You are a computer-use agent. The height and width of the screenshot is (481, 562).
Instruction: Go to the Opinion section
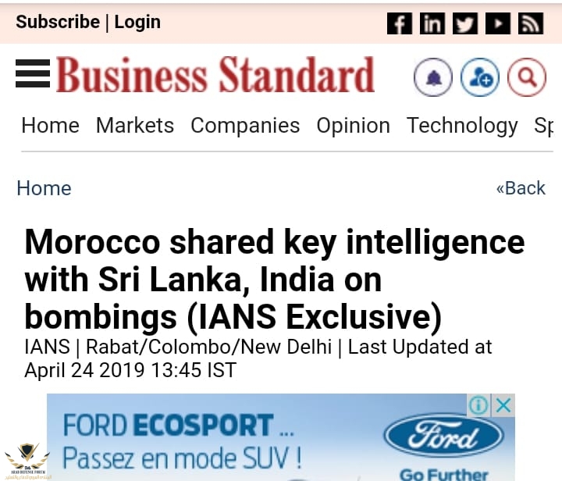click(353, 126)
